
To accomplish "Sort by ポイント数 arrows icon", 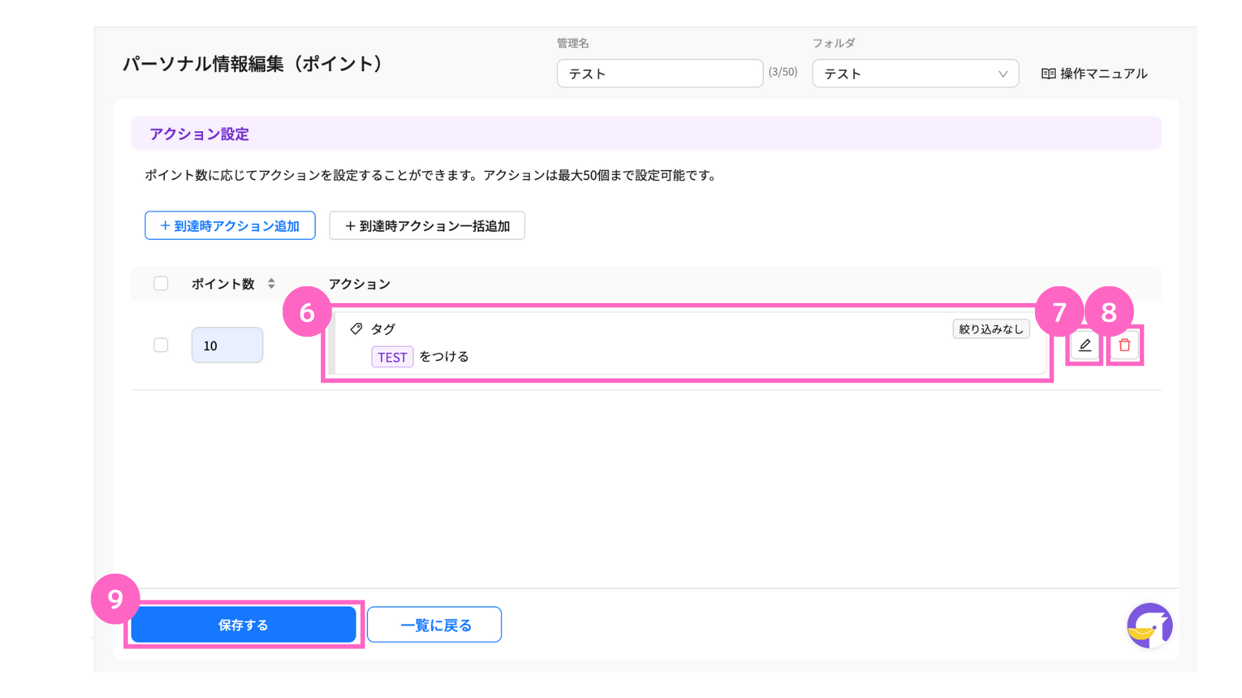I will (x=272, y=284).
